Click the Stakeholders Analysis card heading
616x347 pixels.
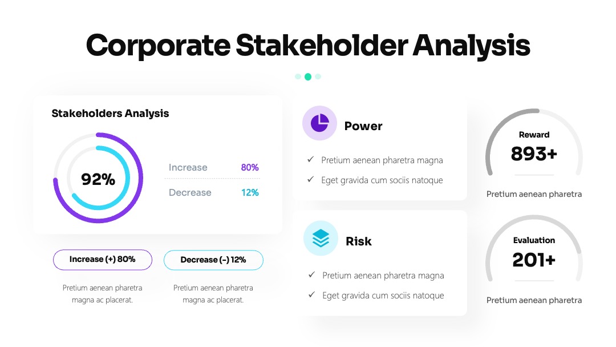pyautogui.click(x=111, y=114)
